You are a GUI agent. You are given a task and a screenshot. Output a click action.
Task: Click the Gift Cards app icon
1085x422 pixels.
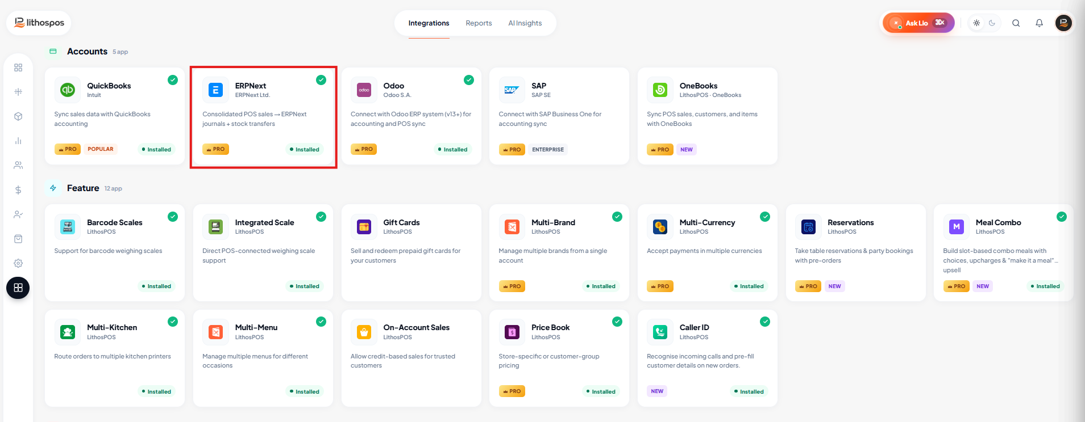click(364, 227)
